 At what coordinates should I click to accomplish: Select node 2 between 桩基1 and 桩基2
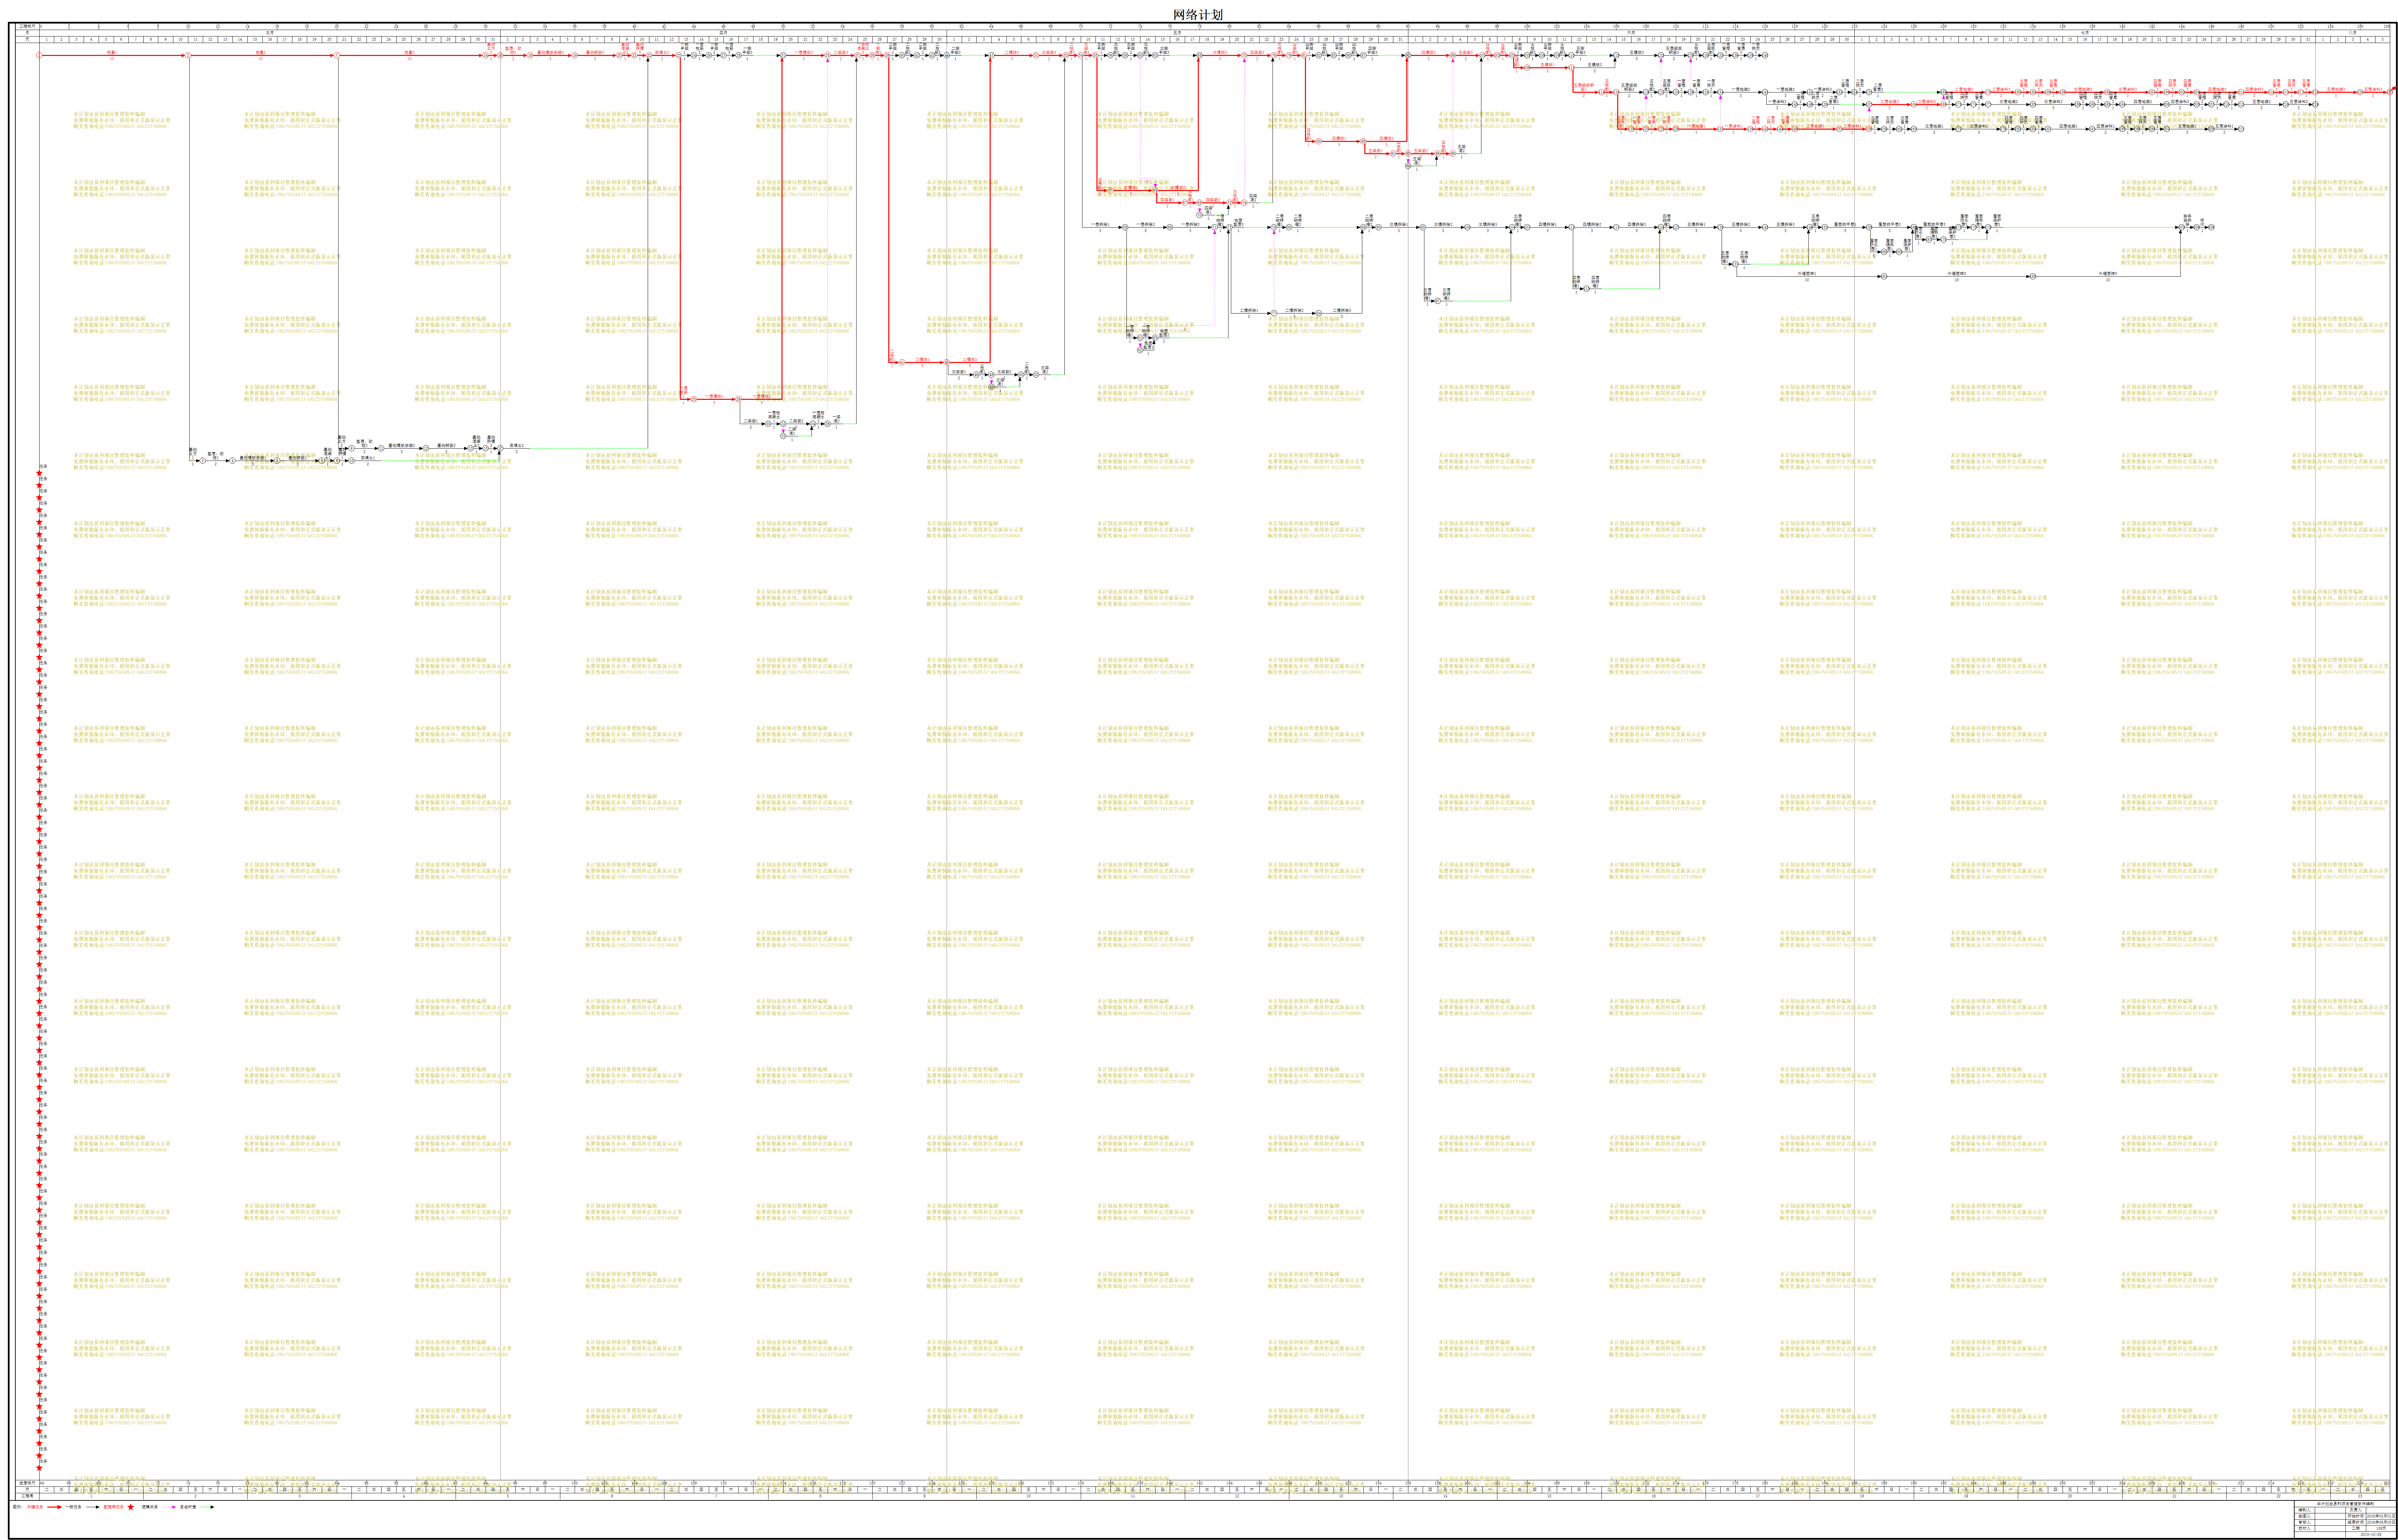coord(188,55)
